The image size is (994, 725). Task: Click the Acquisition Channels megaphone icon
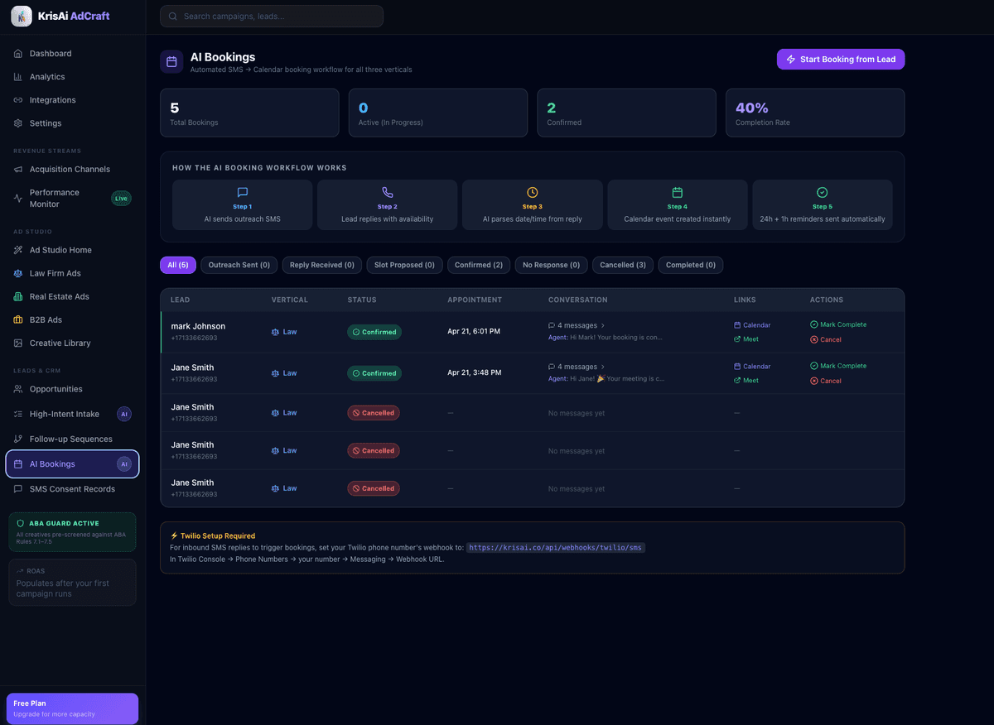[18, 170]
